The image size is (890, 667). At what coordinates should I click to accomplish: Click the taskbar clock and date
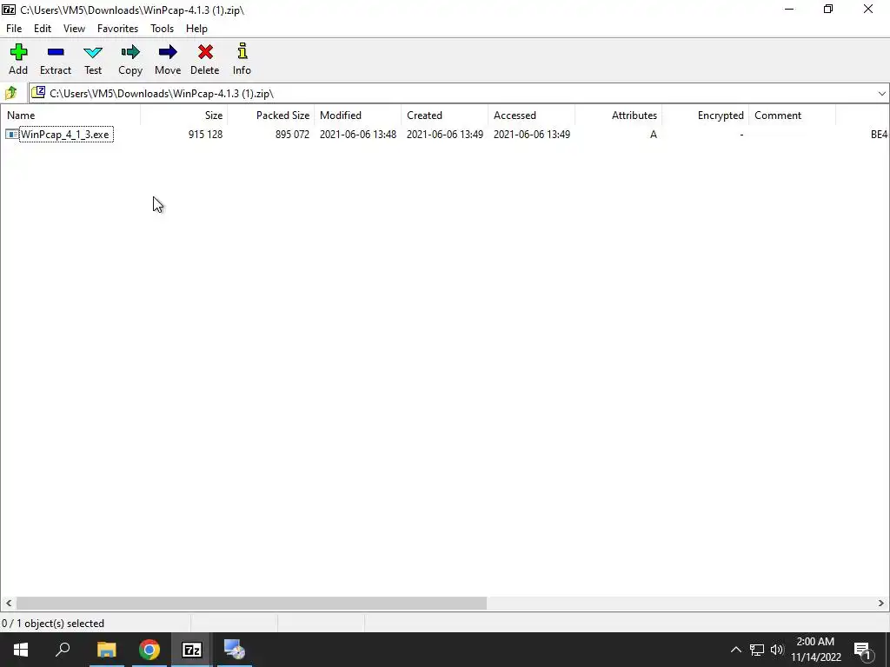(815, 650)
